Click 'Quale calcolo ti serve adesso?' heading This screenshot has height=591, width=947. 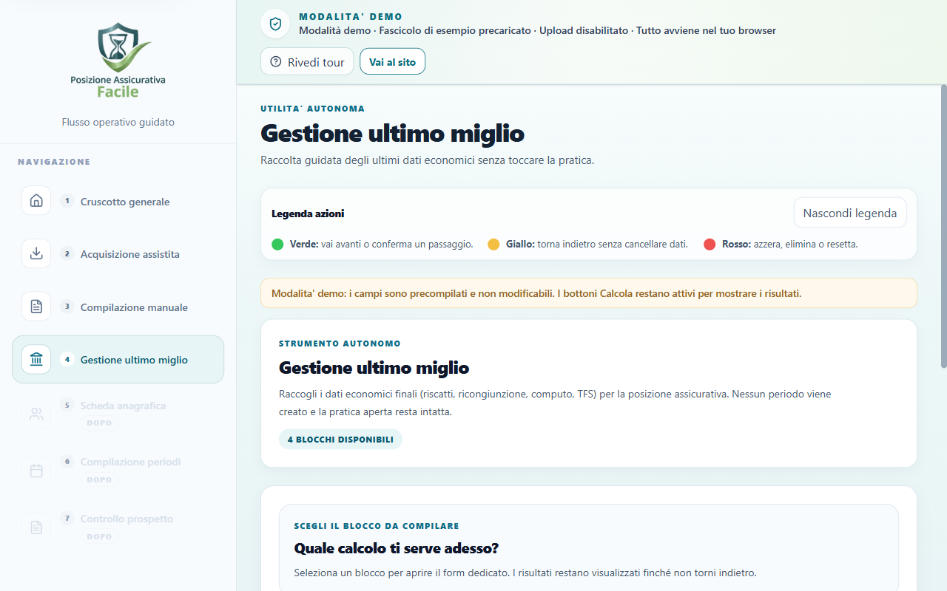397,548
